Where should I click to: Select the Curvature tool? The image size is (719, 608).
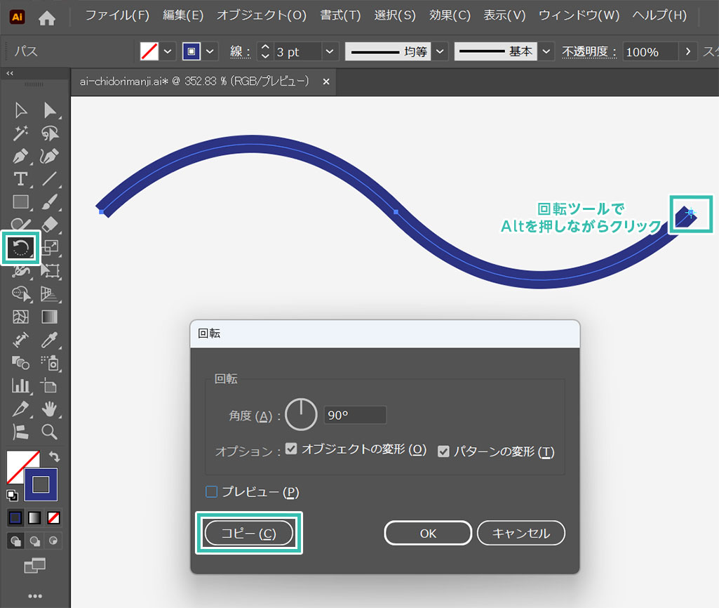point(50,157)
